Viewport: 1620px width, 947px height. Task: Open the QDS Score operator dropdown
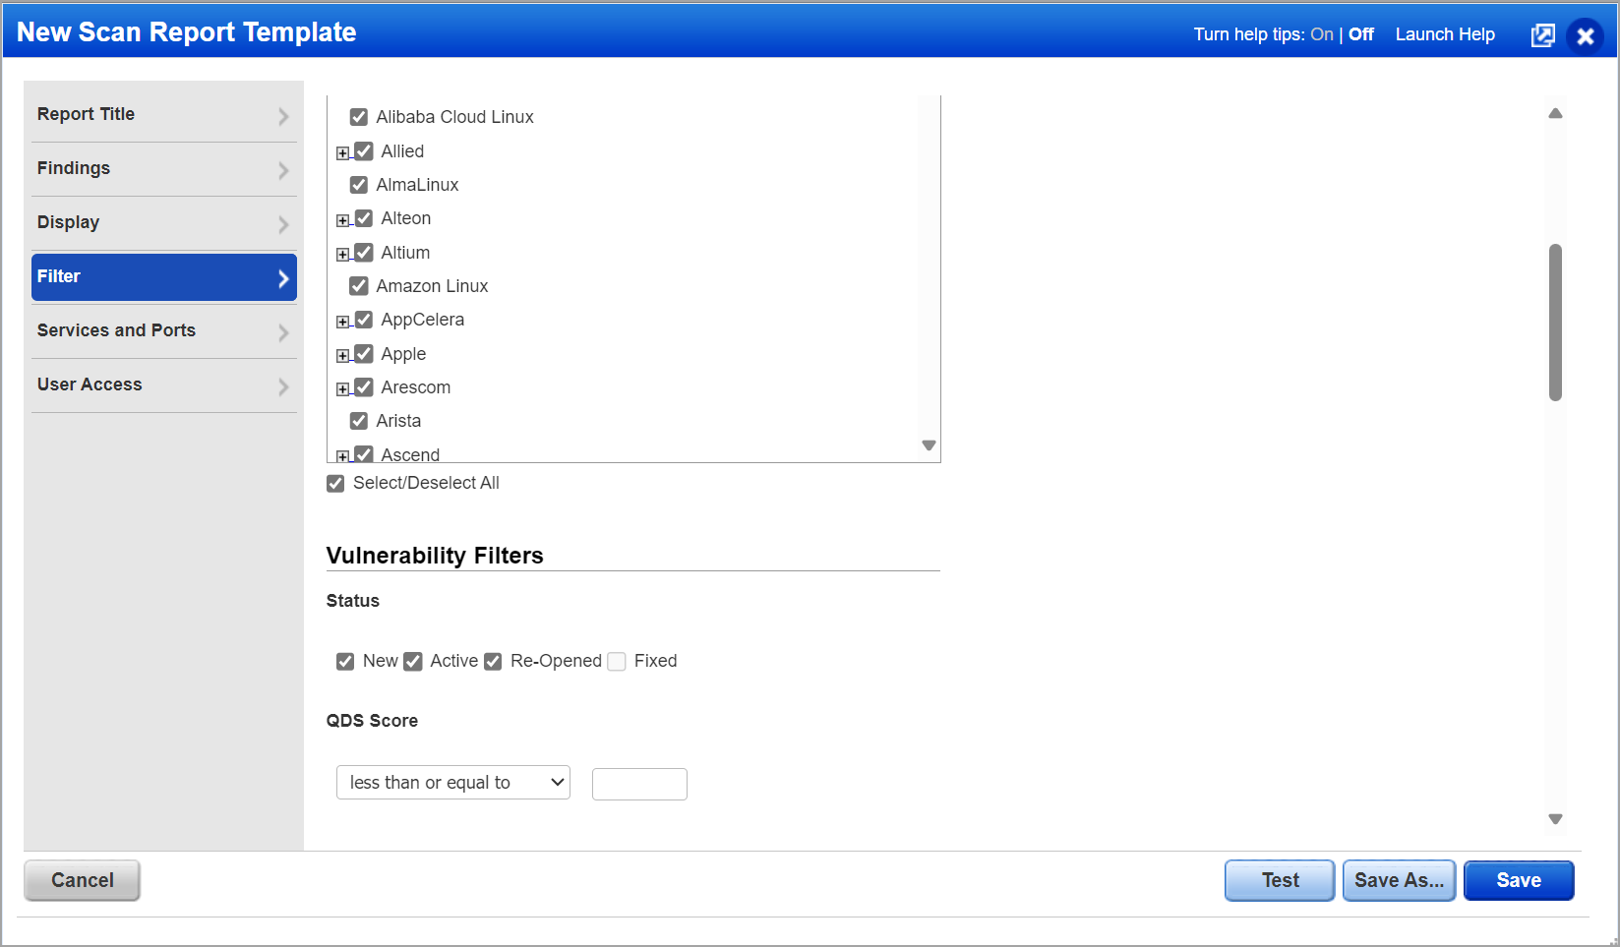click(453, 783)
